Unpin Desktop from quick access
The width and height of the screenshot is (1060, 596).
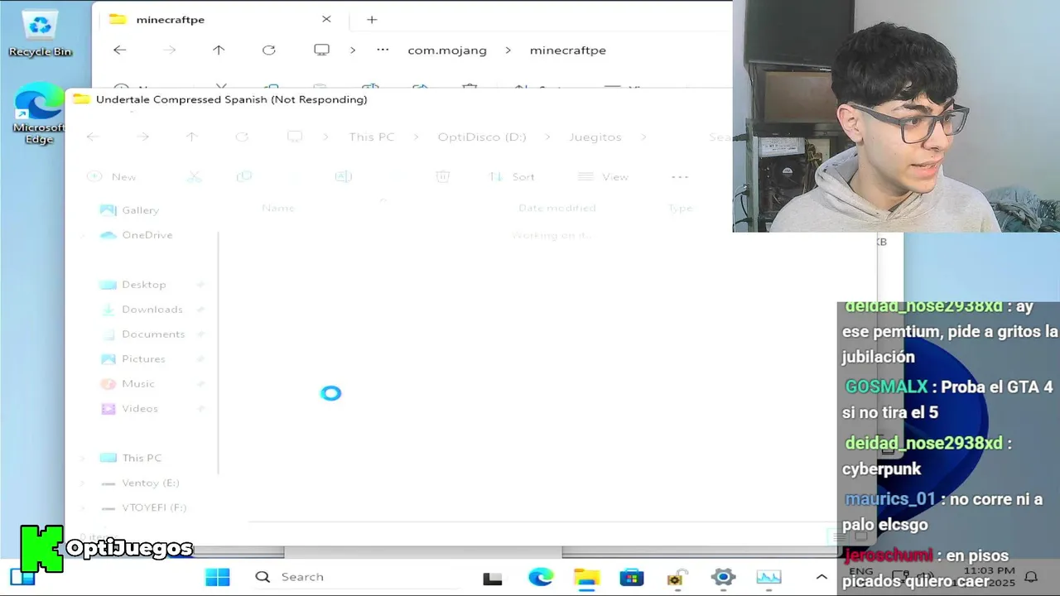[200, 285]
